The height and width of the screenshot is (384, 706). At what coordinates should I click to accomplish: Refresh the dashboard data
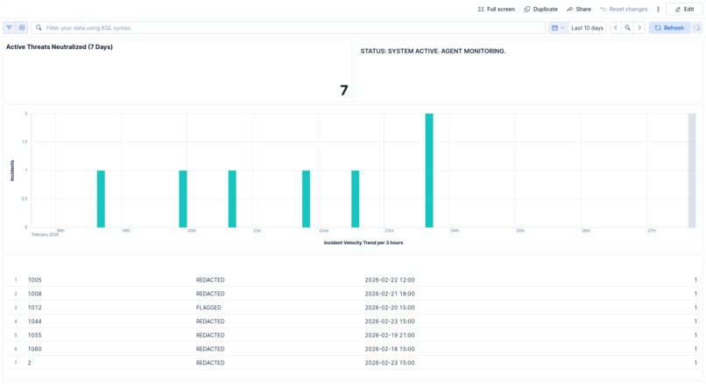click(x=669, y=27)
